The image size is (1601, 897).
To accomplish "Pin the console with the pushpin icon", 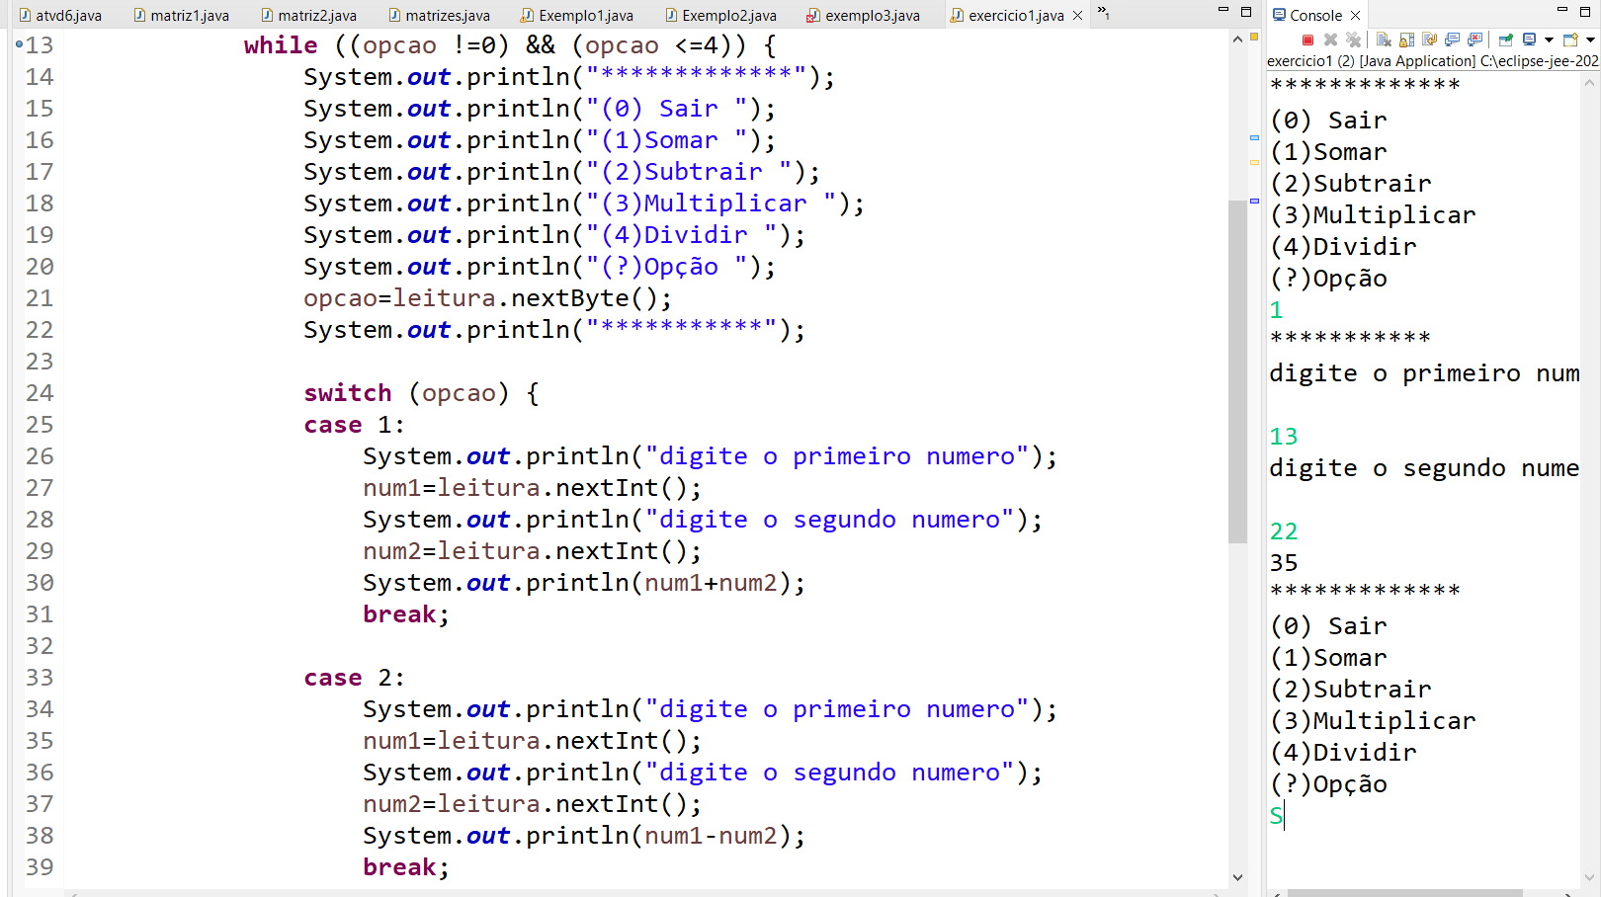I will [x=1506, y=40].
